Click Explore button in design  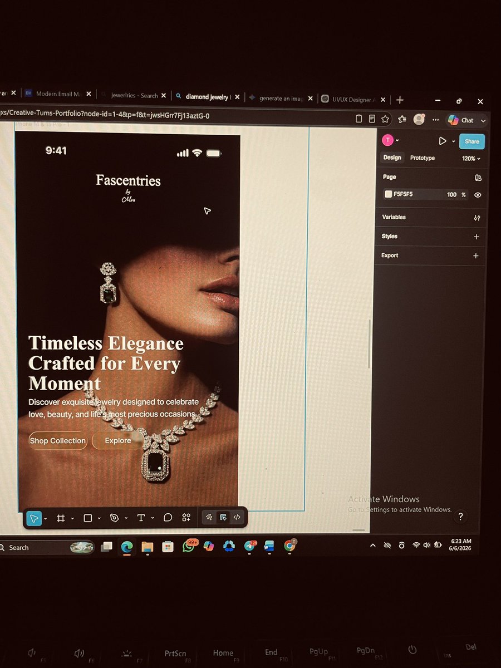point(117,440)
